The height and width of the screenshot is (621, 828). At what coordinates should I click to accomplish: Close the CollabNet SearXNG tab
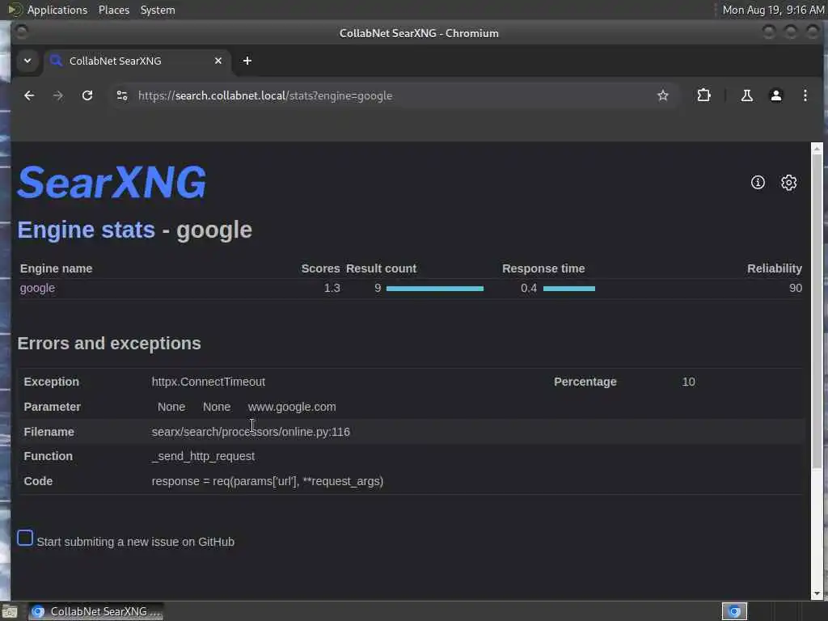(x=218, y=61)
